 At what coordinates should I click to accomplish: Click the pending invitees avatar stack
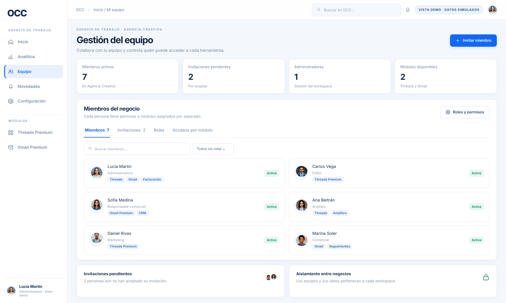coord(271,277)
